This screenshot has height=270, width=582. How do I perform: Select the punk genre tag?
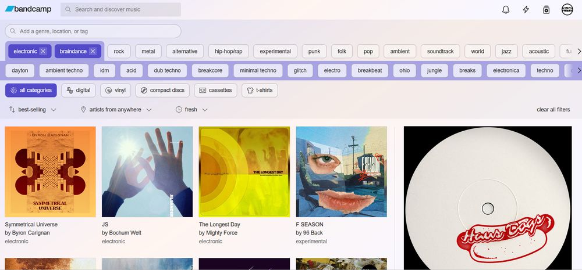[314, 52]
